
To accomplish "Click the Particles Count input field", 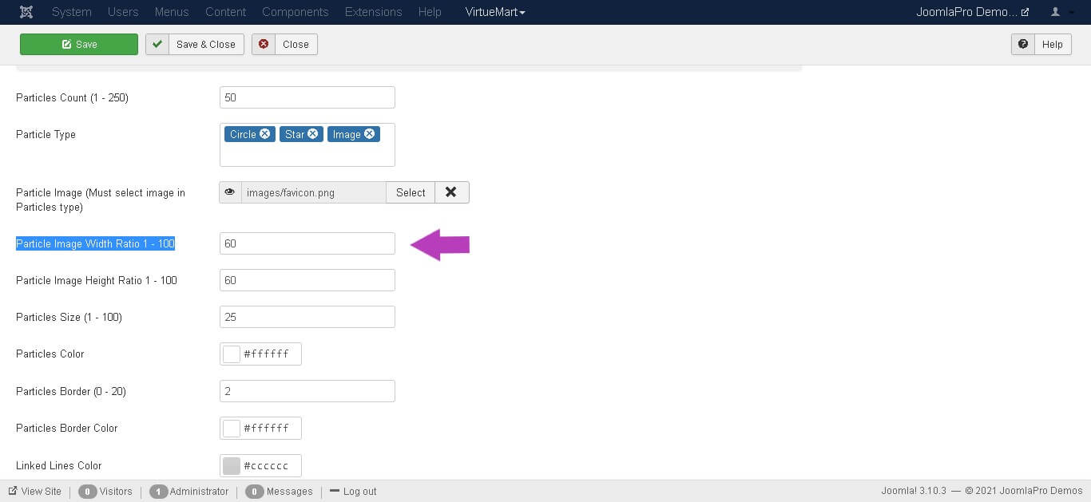I will (307, 97).
